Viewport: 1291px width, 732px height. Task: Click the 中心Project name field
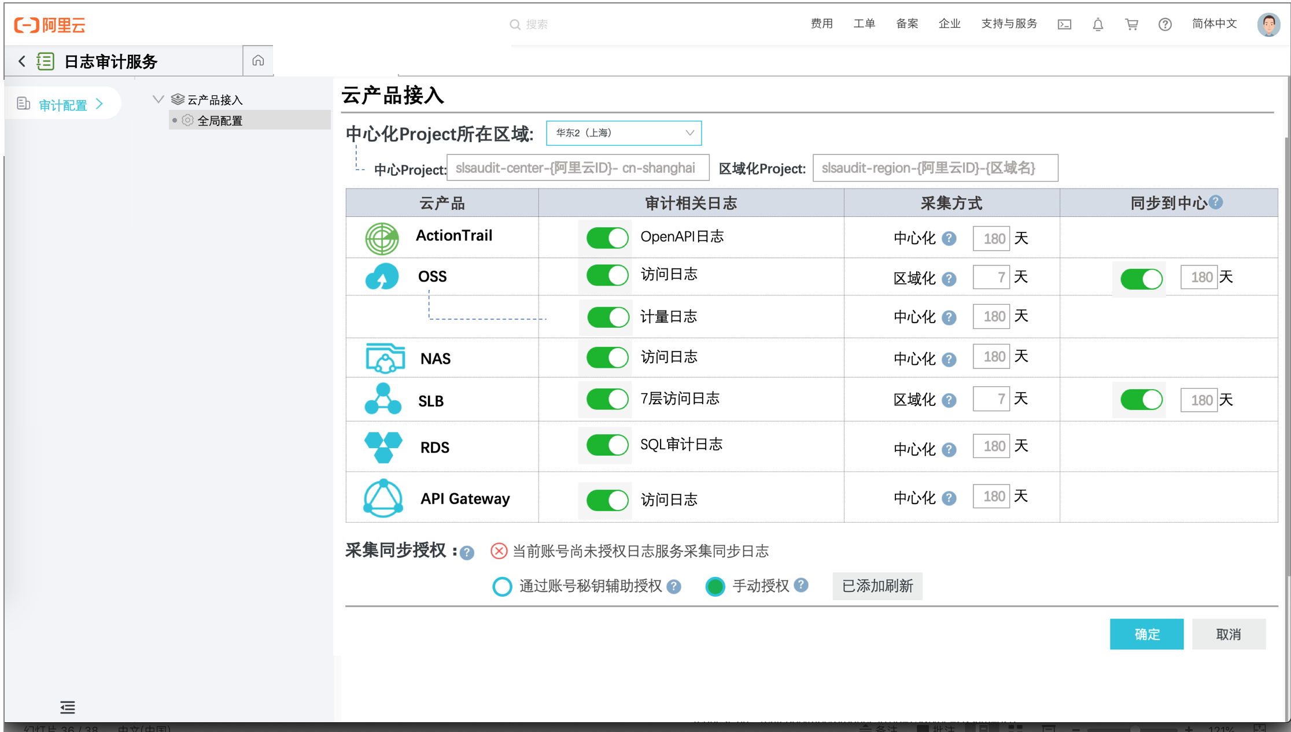[578, 168]
